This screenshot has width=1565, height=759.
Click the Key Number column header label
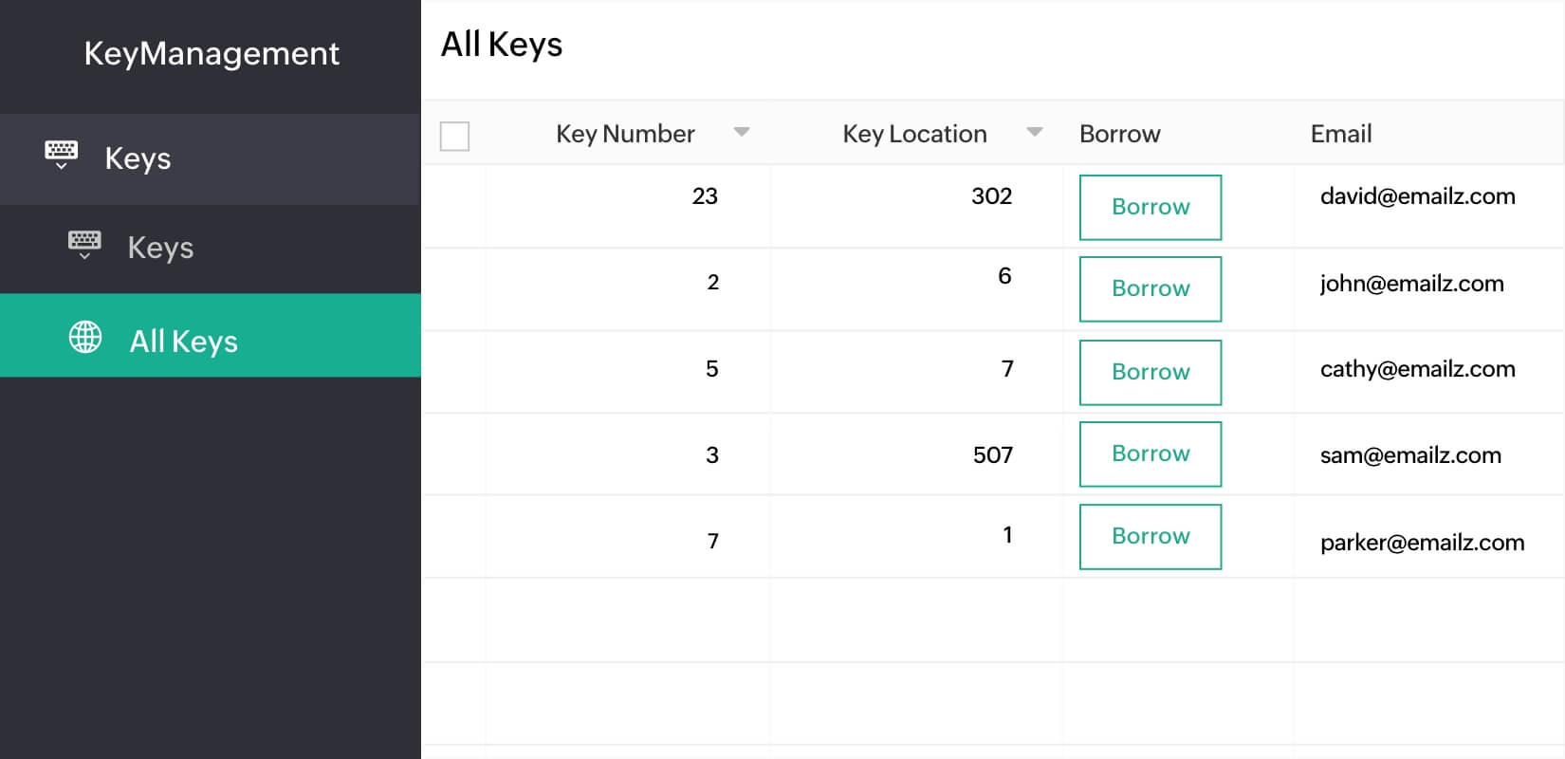tap(625, 134)
